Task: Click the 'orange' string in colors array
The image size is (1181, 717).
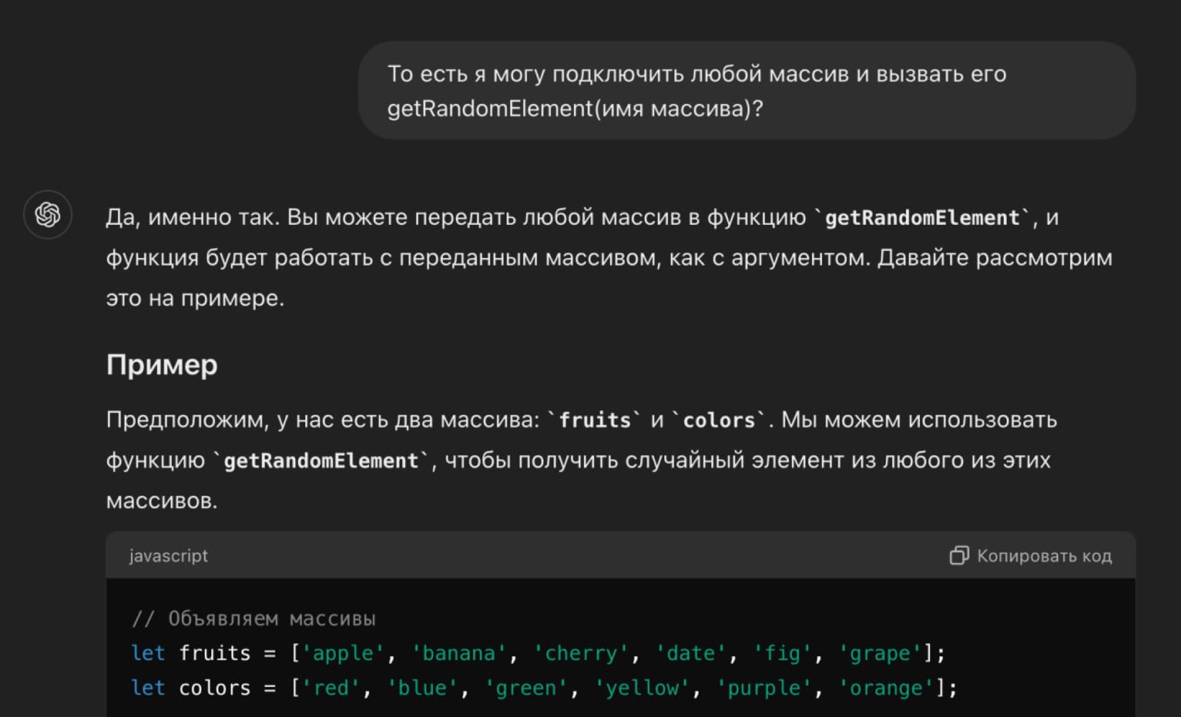Action: pos(886,688)
